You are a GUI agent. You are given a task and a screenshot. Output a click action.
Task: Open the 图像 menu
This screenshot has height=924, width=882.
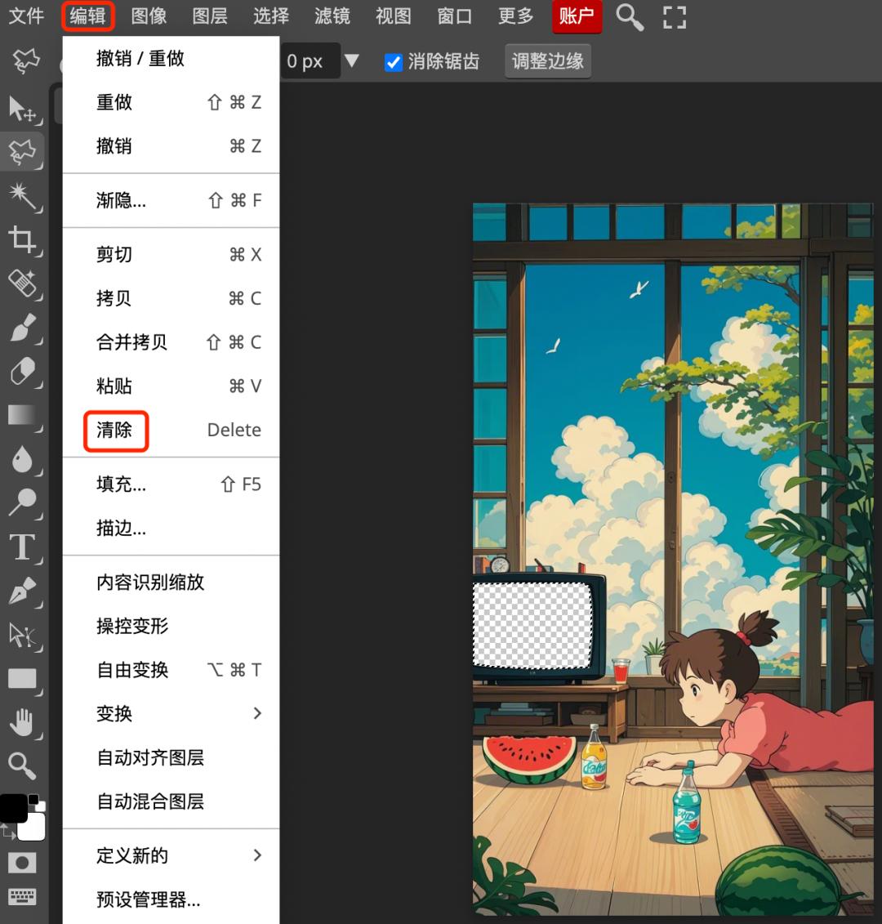149,16
